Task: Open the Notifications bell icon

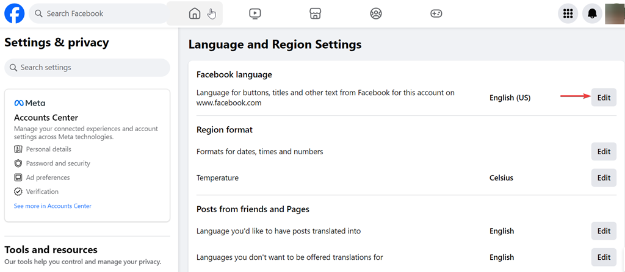Action: 592,13
